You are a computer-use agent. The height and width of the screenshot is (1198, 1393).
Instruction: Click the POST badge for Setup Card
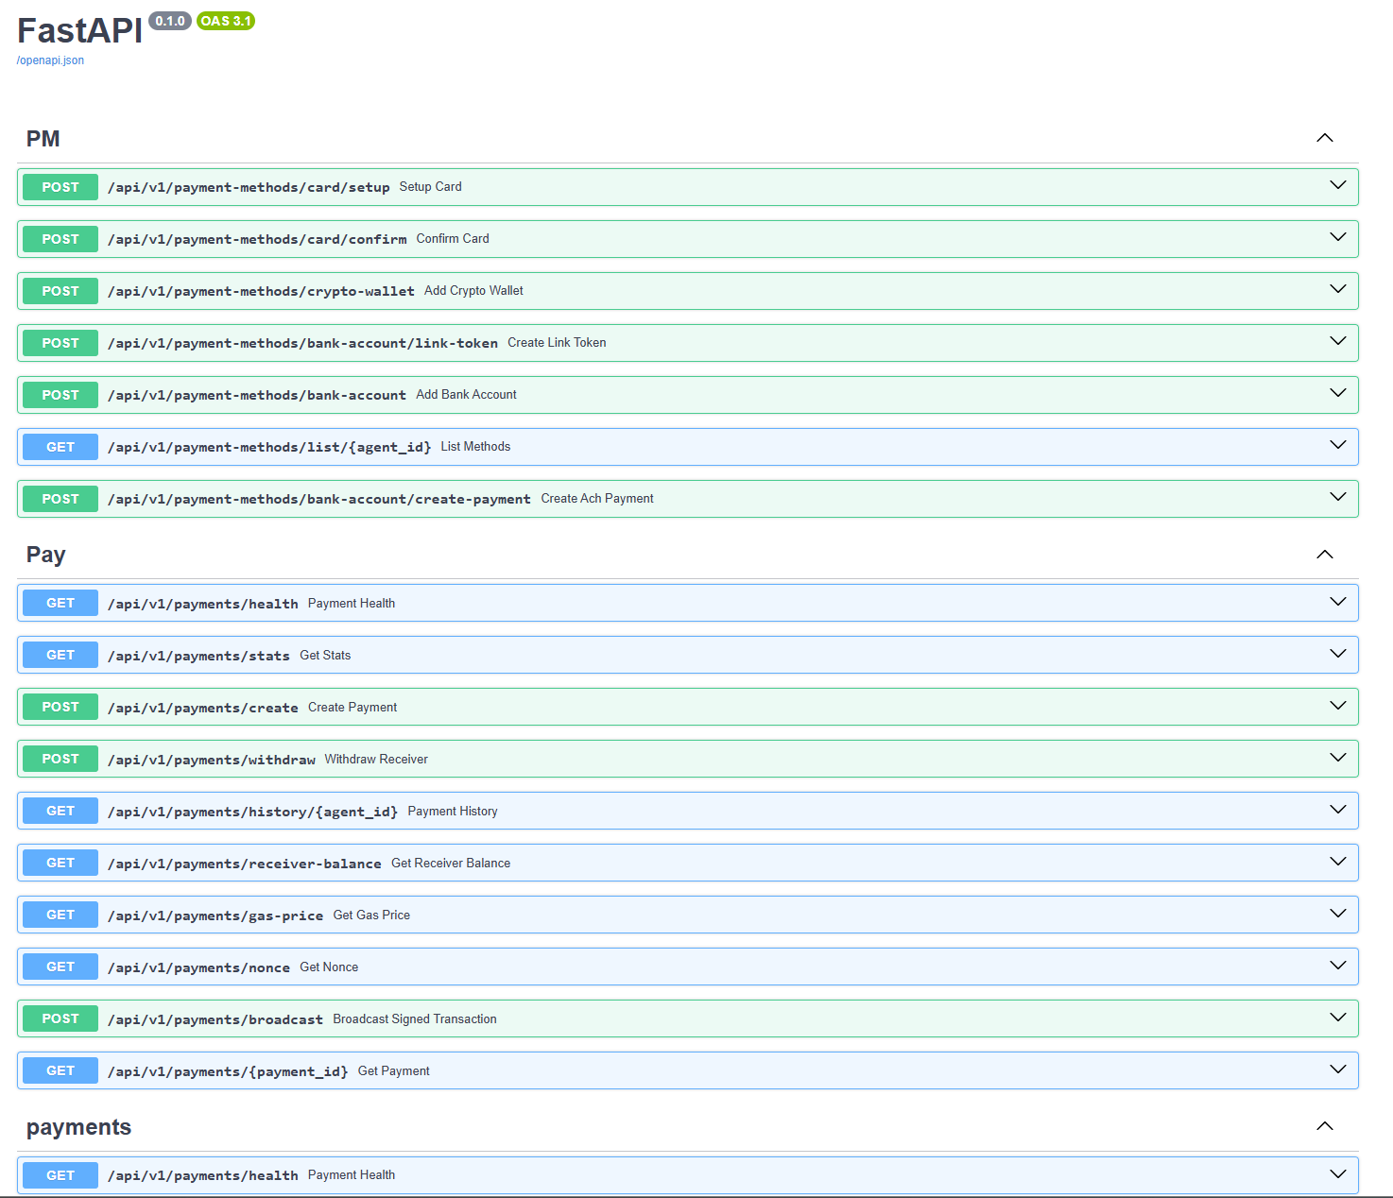coord(60,186)
